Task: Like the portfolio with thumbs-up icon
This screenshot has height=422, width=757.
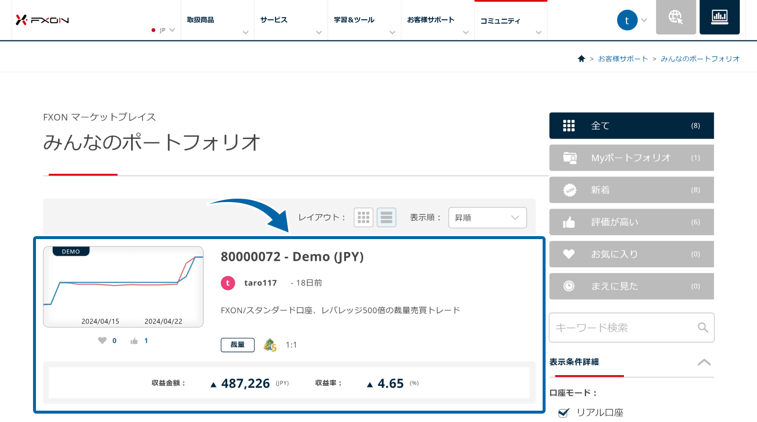Action: [x=134, y=341]
